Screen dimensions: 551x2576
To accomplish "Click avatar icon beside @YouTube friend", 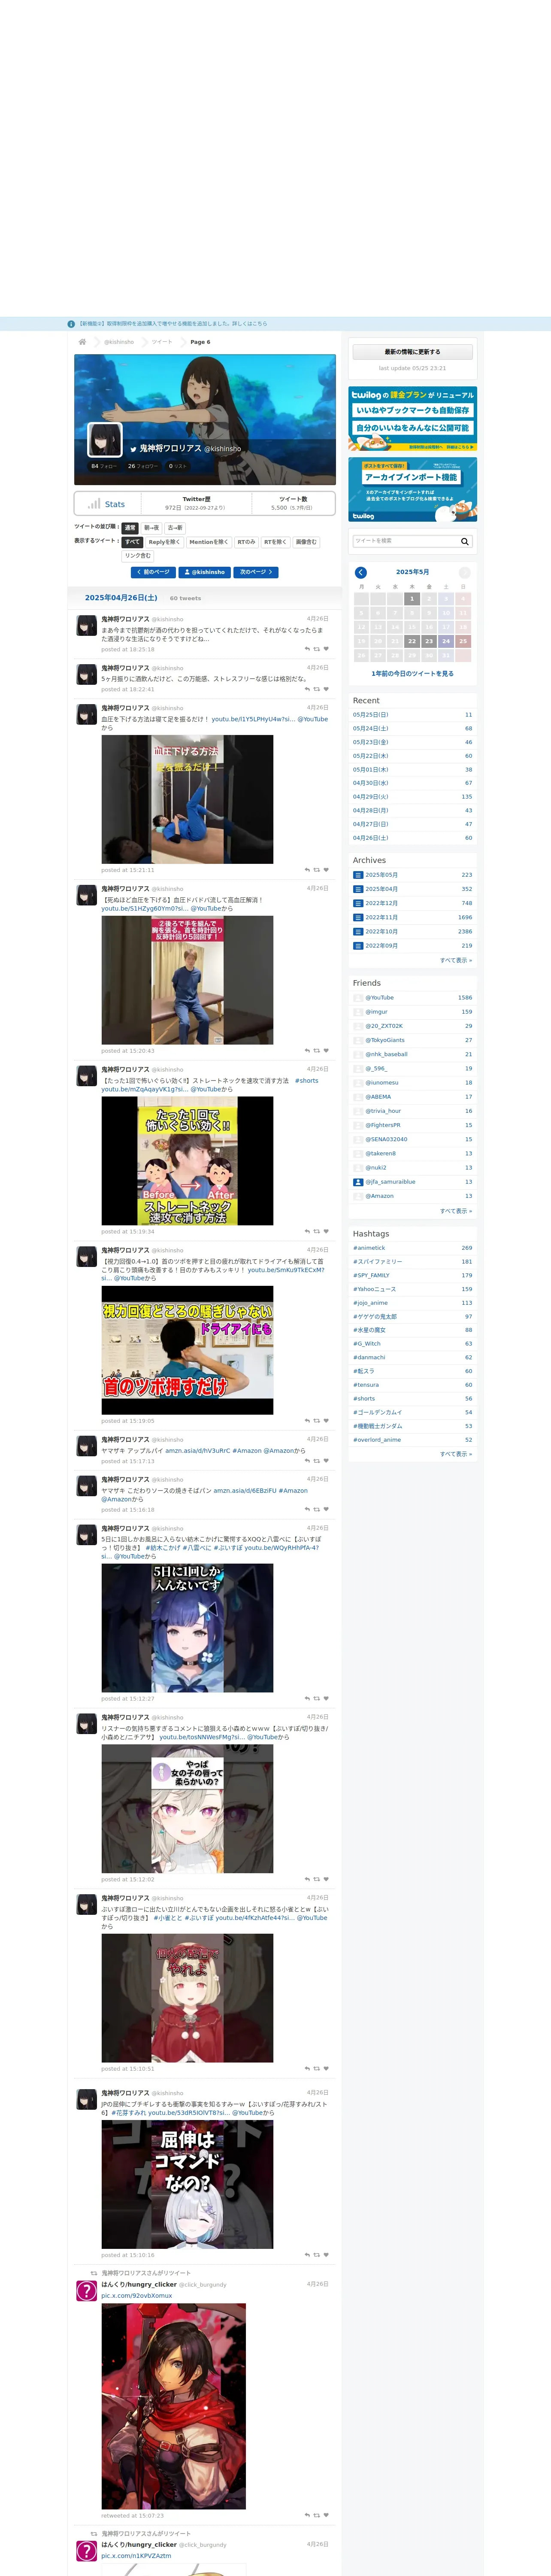I will [x=358, y=998].
